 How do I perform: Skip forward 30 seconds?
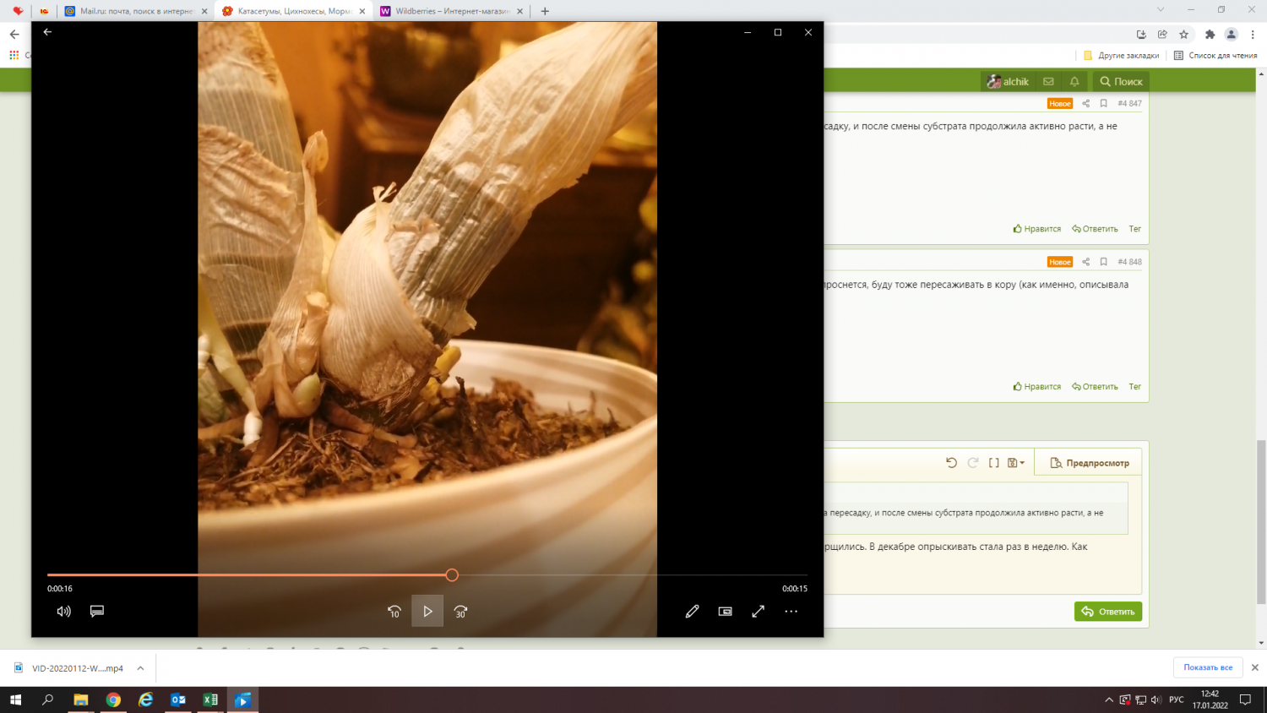(x=460, y=612)
